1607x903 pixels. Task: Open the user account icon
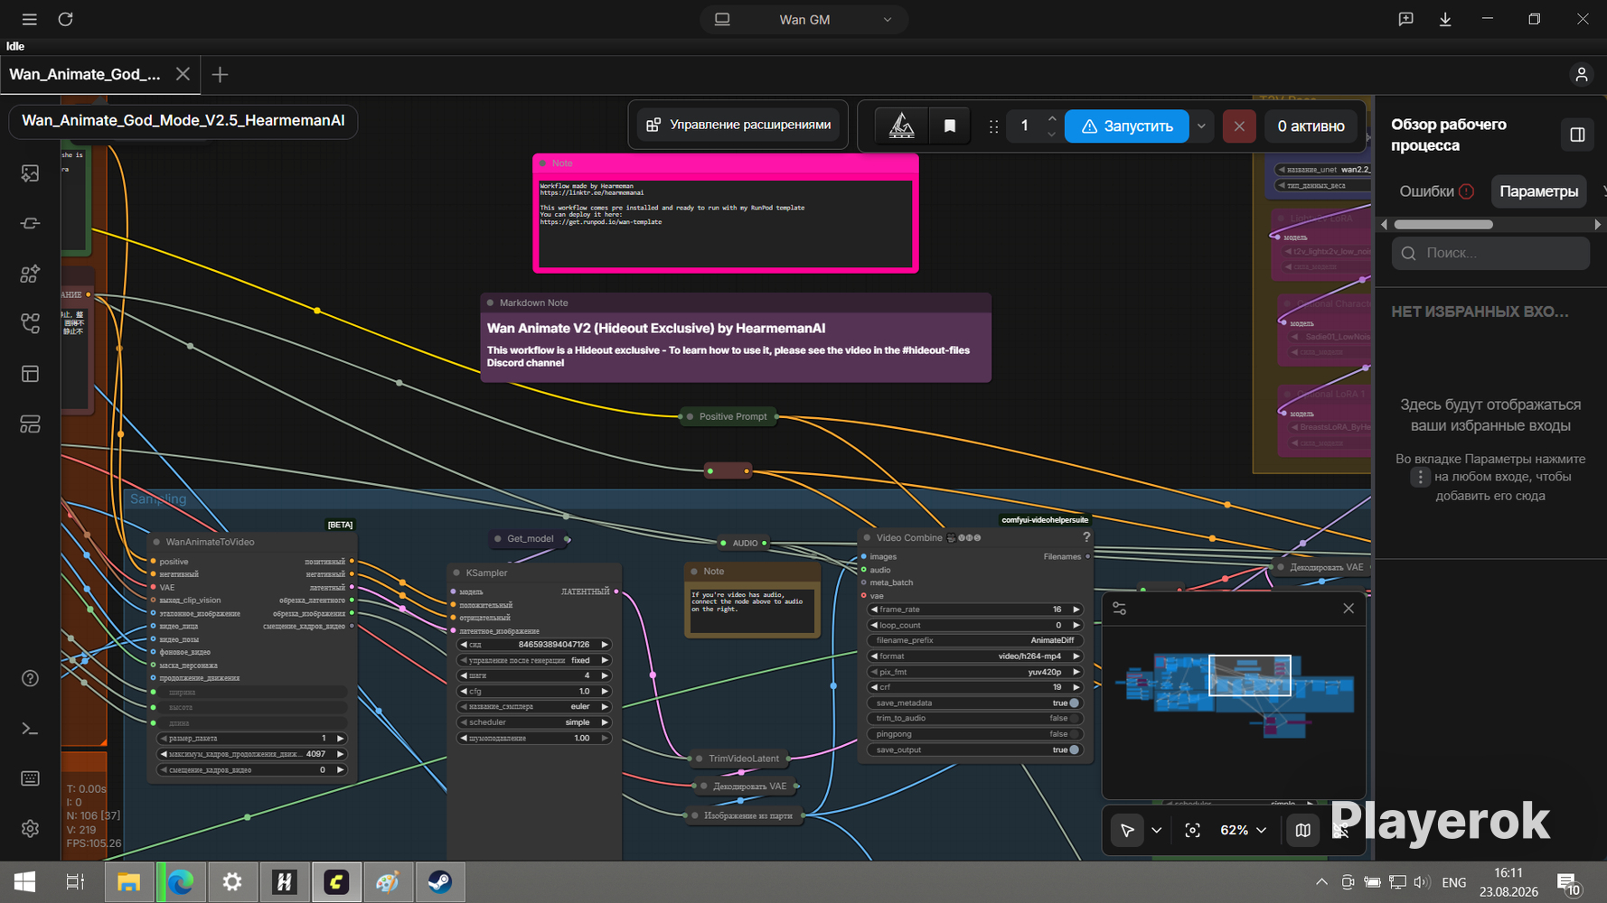(x=1582, y=75)
